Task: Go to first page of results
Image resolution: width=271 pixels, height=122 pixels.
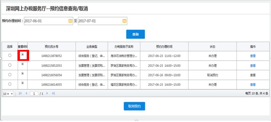Action: click(20, 93)
